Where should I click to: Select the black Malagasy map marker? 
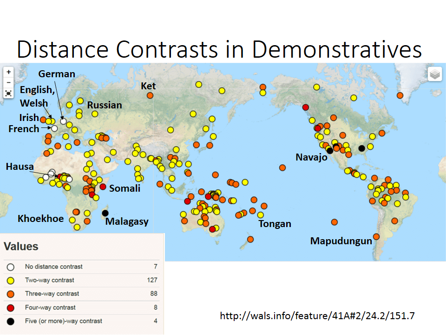pyautogui.click(x=105, y=213)
